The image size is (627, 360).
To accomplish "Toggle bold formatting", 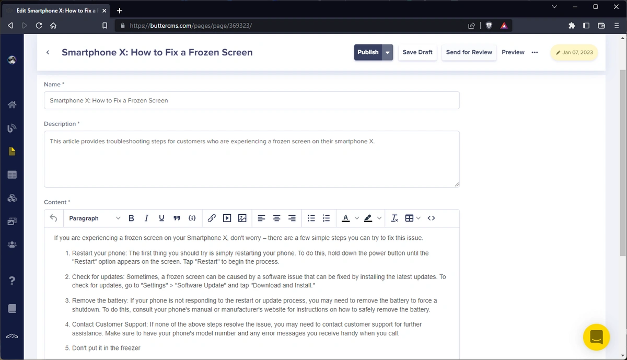I will 131,218.
